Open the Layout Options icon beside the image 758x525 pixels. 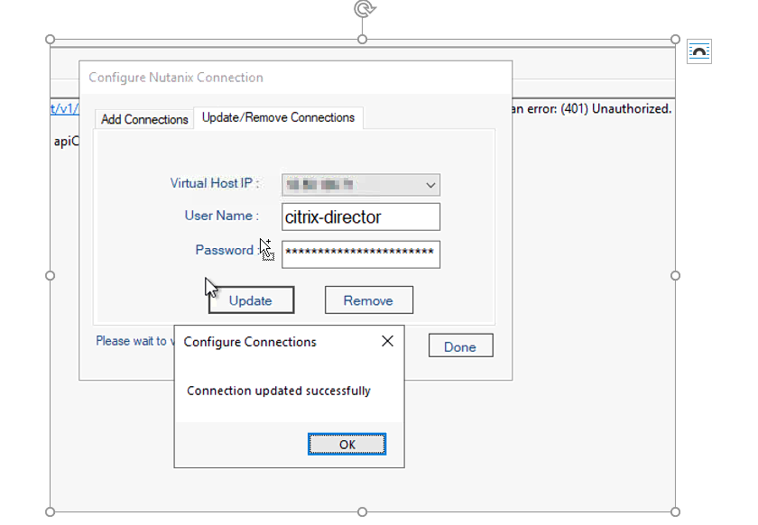click(x=699, y=51)
